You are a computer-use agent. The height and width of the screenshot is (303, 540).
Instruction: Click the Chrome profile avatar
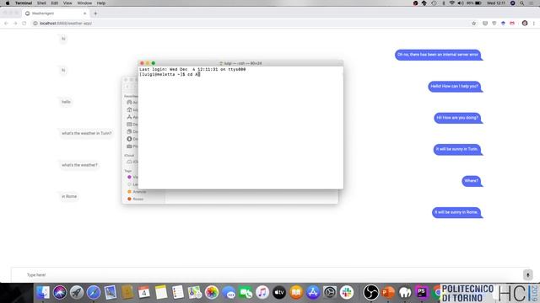[525, 24]
